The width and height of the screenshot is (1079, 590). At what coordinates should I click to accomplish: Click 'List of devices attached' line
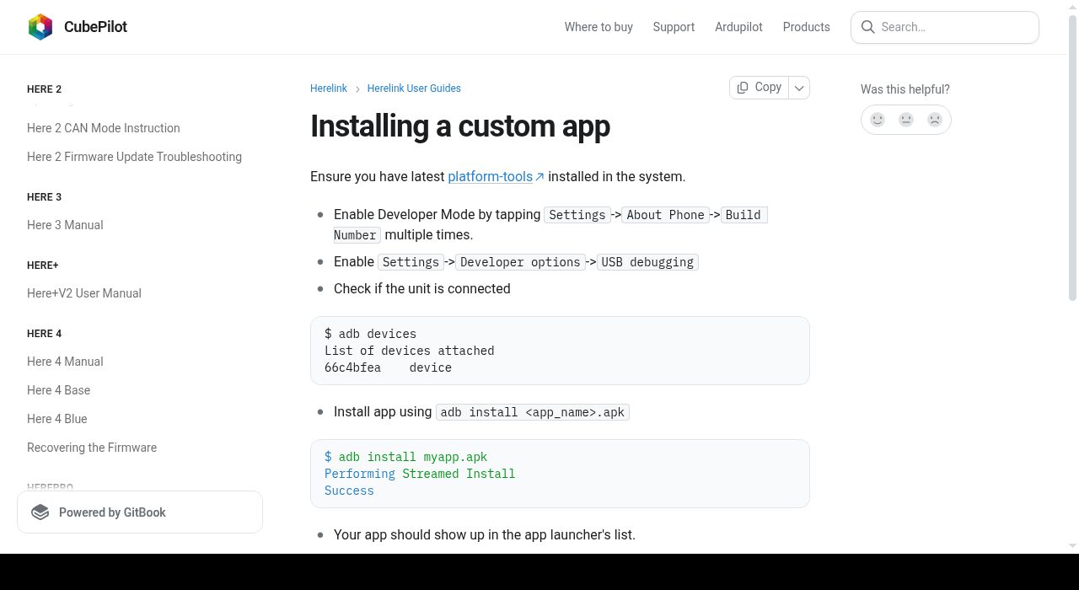point(409,351)
